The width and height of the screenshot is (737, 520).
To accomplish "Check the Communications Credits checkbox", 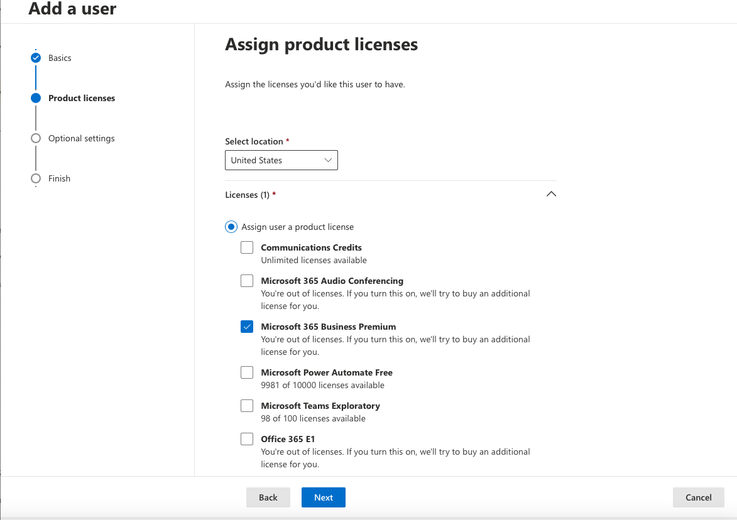I will tap(247, 247).
